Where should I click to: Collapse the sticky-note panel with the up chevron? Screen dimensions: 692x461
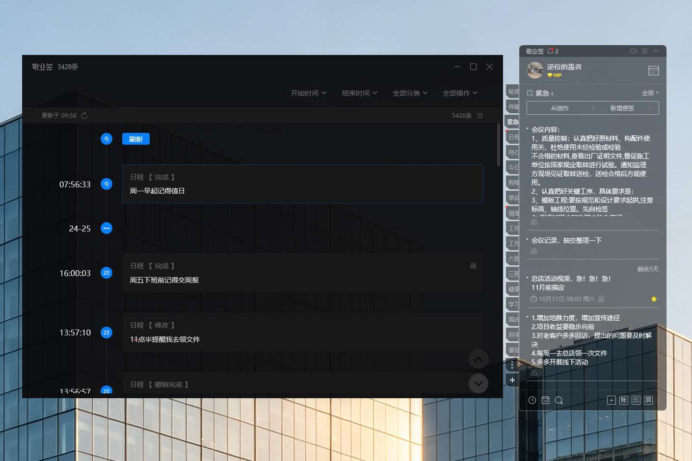656,51
